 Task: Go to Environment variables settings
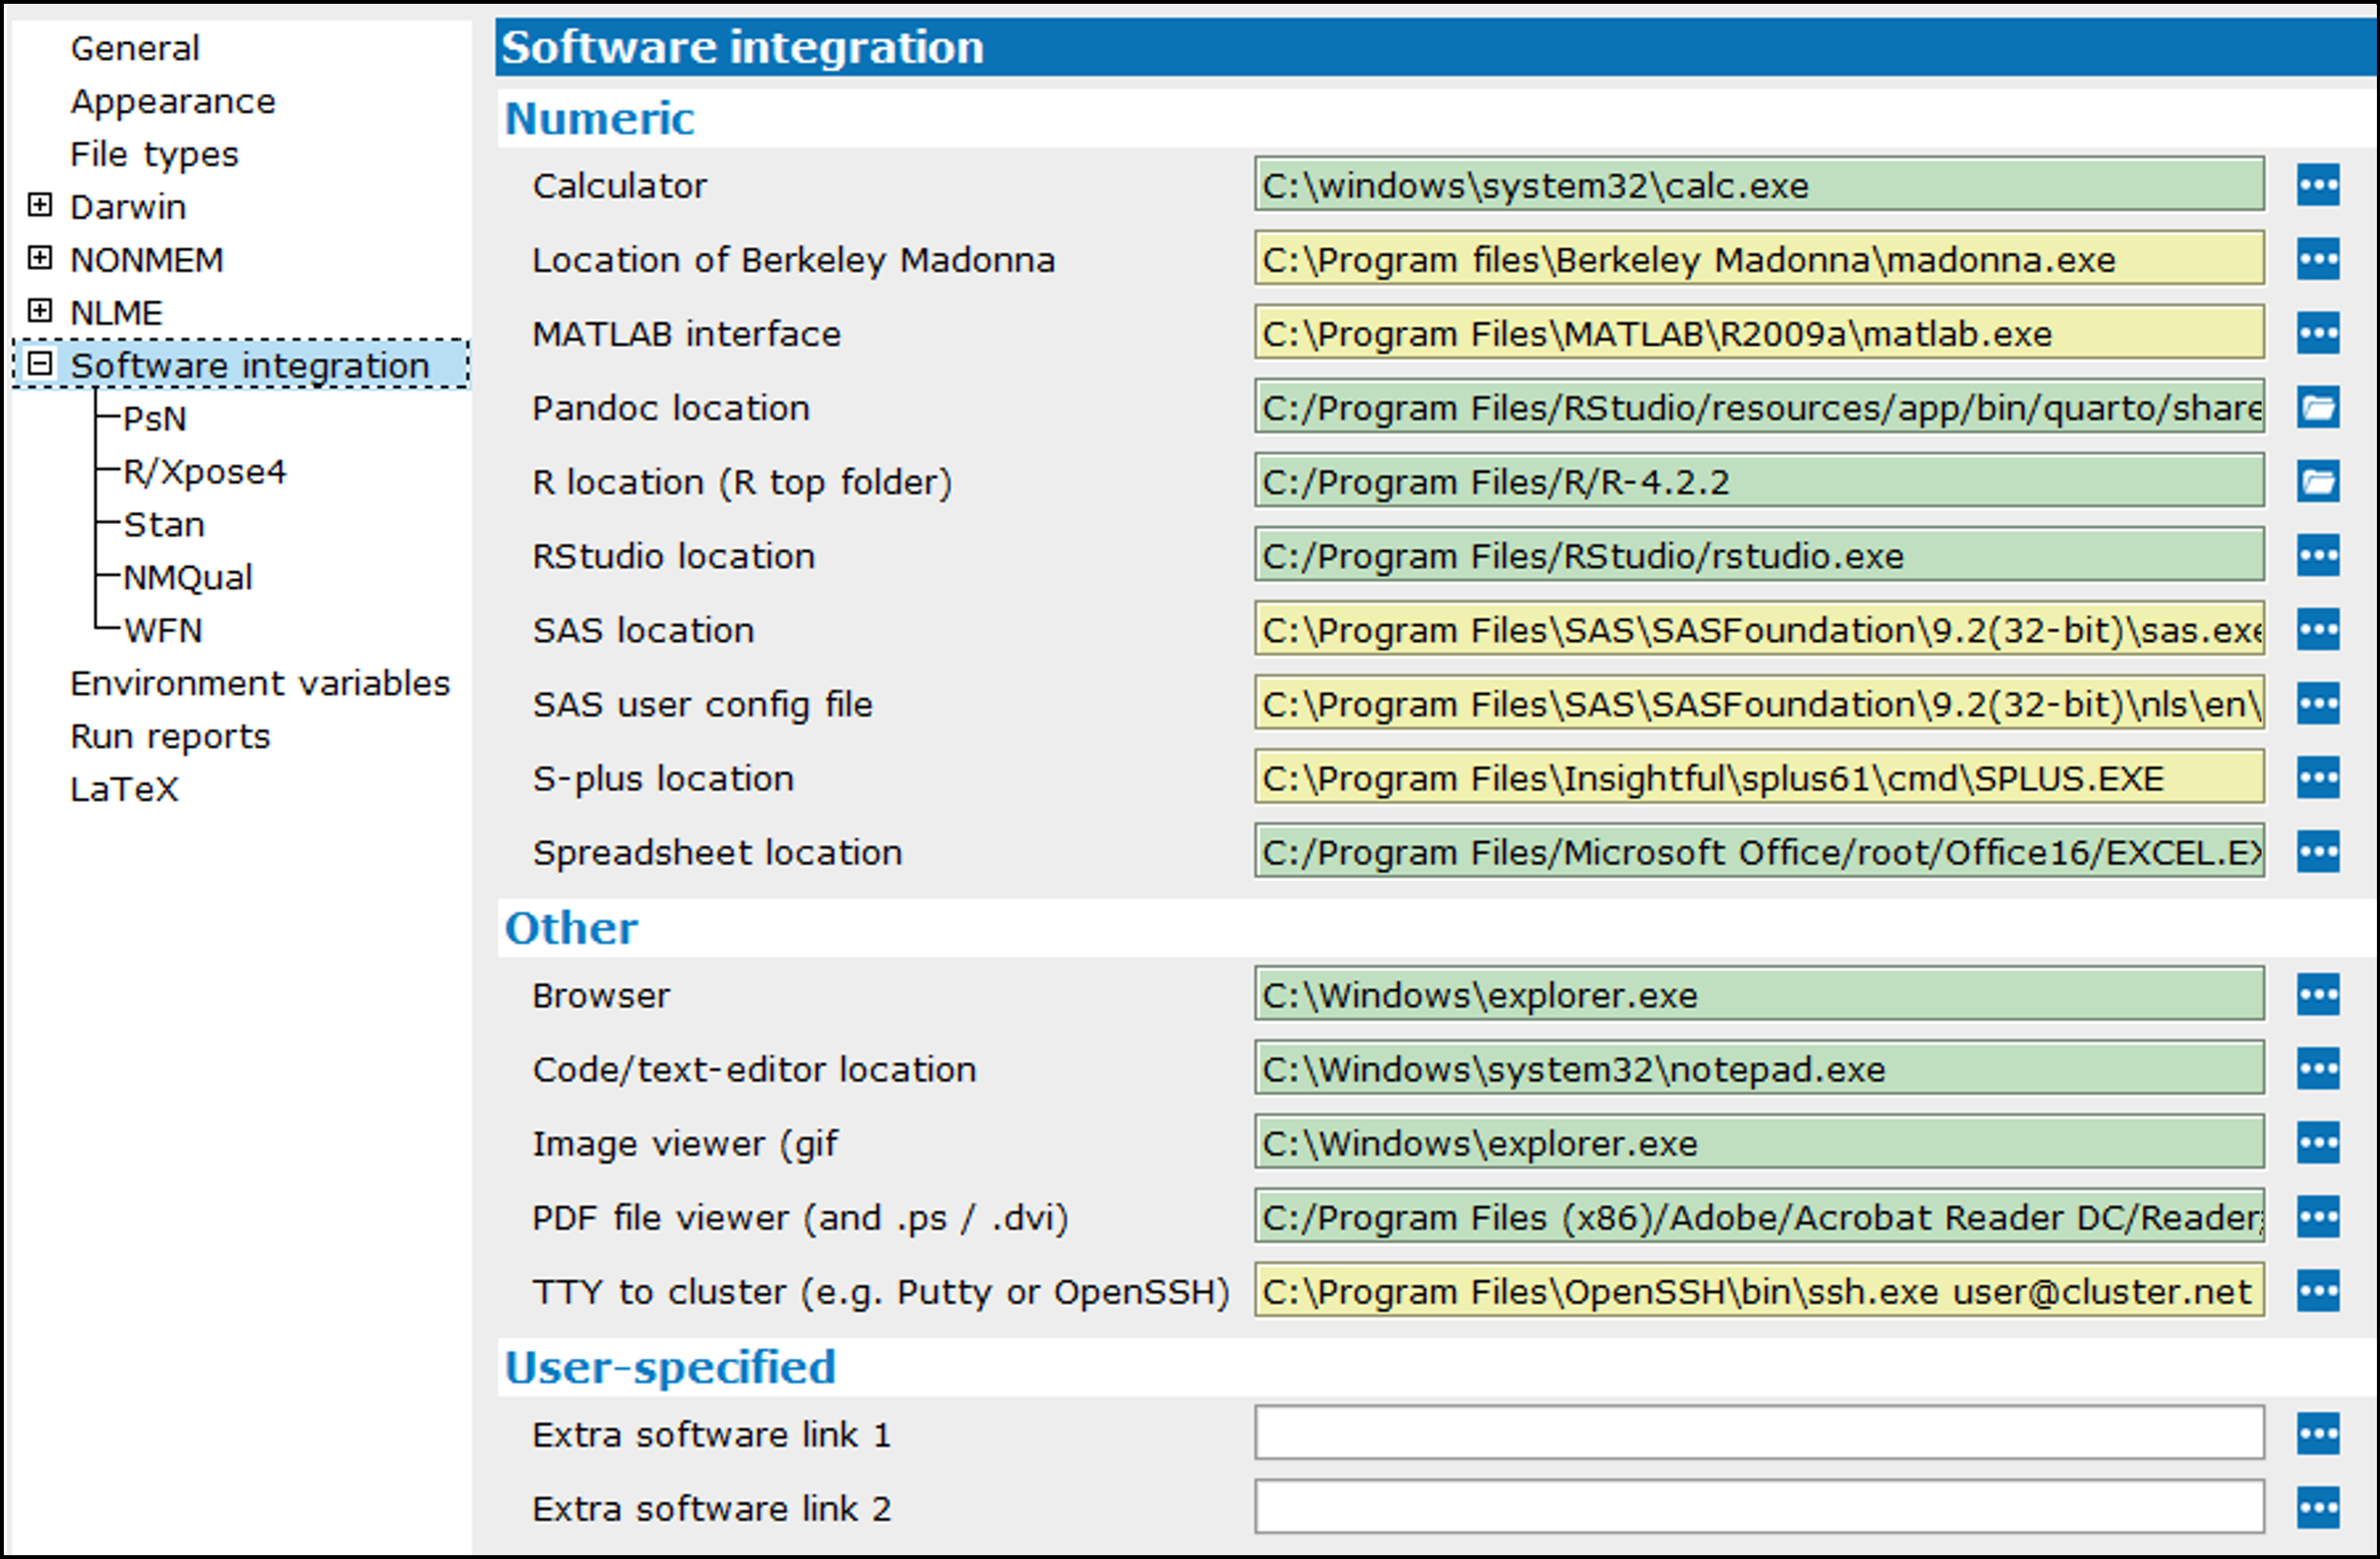point(260,684)
